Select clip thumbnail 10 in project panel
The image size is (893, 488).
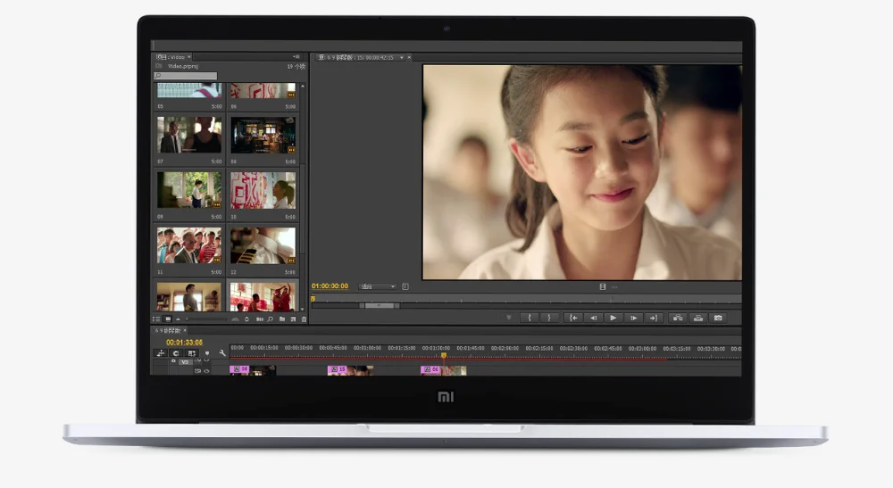coord(263,190)
